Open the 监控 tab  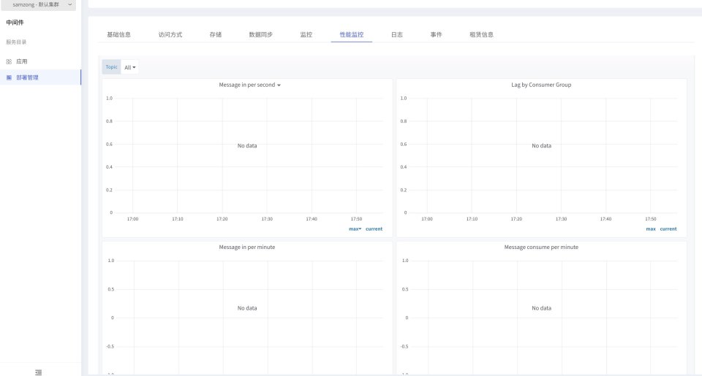(x=306, y=34)
